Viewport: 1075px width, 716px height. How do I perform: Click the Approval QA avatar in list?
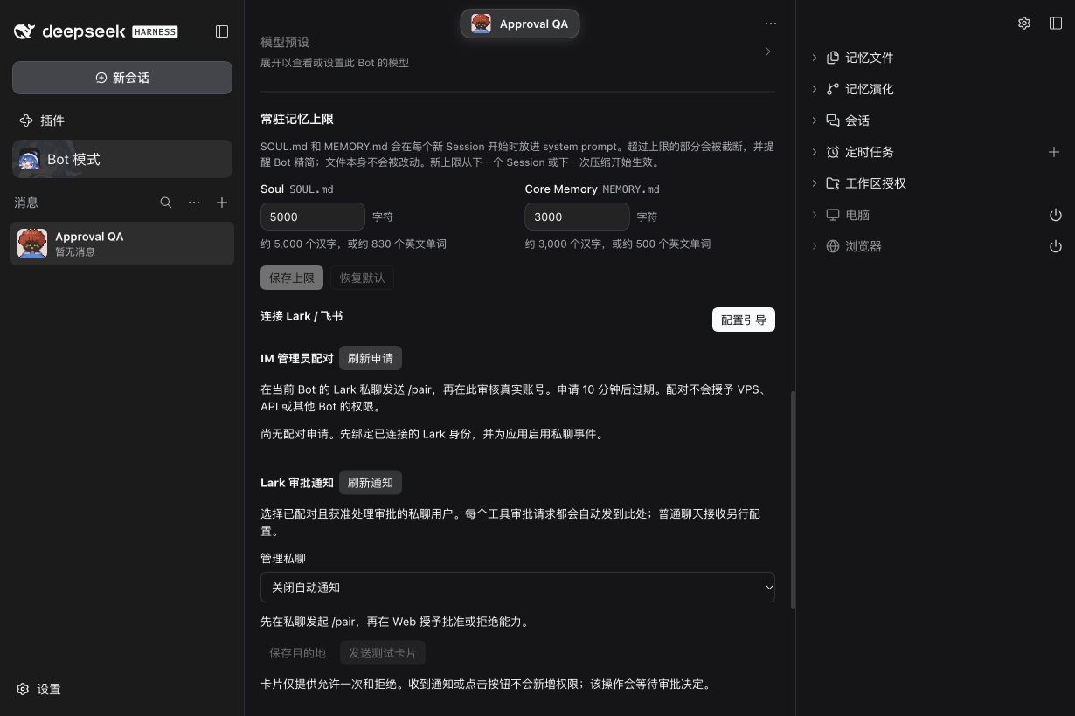[x=32, y=244]
